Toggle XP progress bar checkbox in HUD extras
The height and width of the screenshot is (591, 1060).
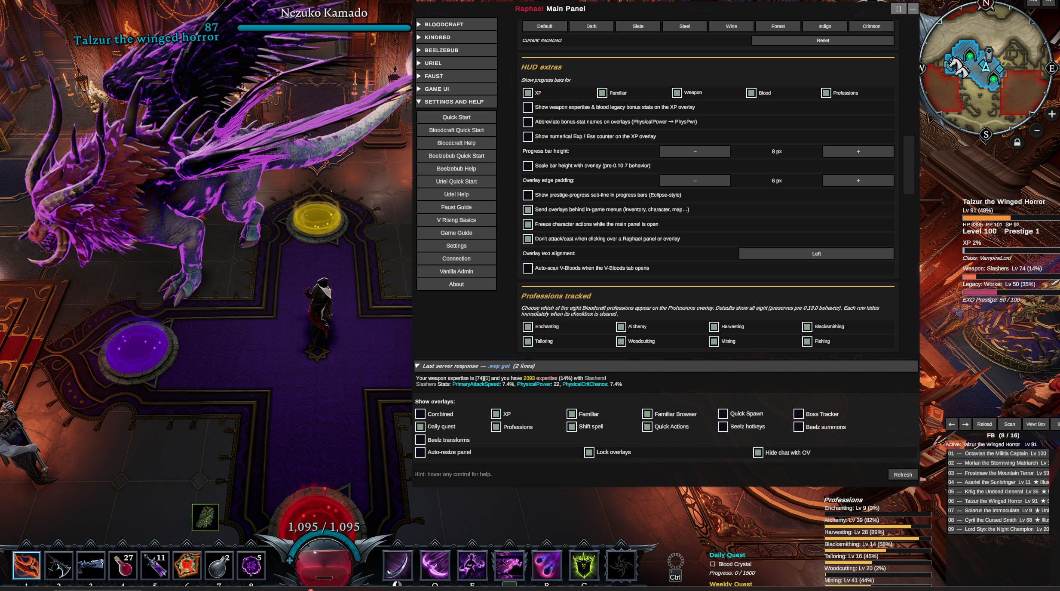[x=527, y=93]
